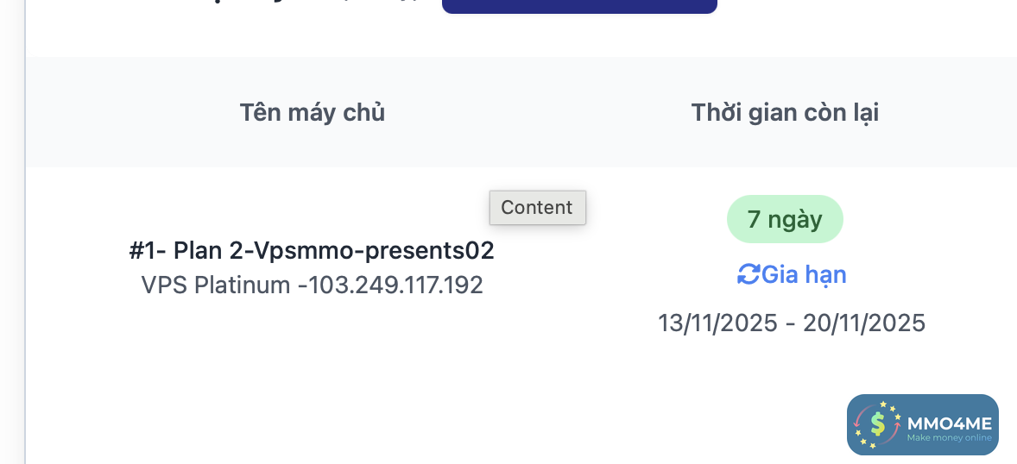Image resolution: width=1017 pixels, height=464 pixels.
Task: Click the Tên máy chủ column header
Action: 312,112
